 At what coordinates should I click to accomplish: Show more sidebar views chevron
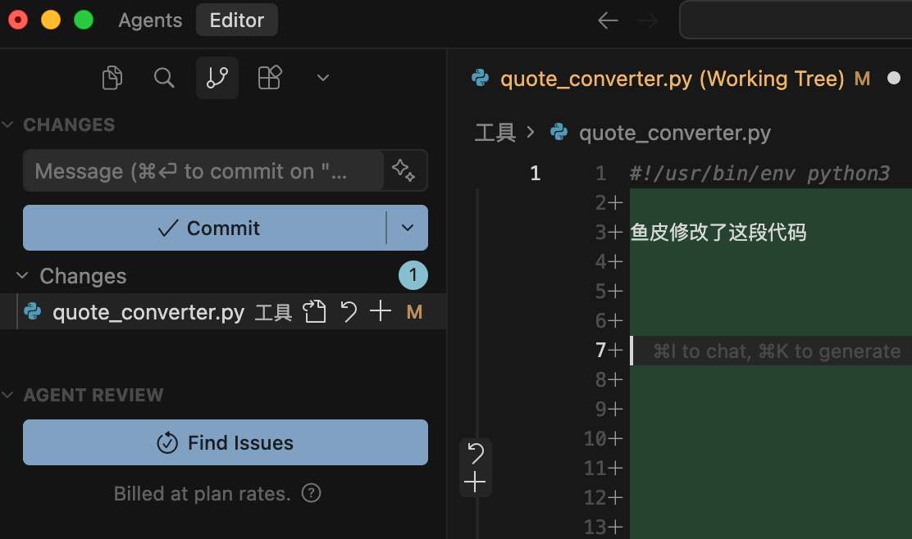323,78
